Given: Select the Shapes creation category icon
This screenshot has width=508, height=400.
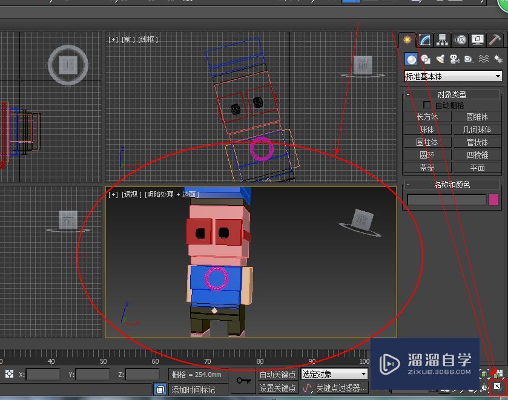Looking at the screenshot, I should (426, 59).
